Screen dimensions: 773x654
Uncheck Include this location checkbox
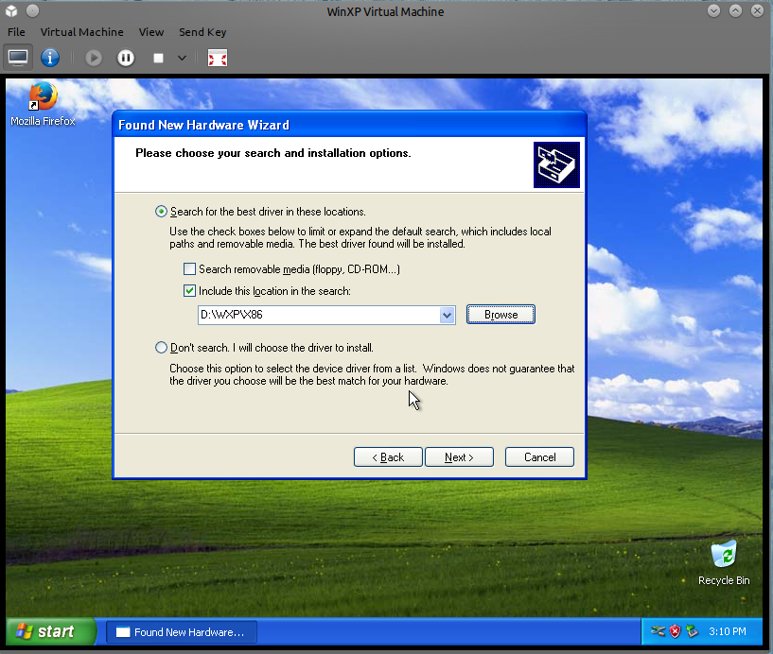[189, 291]
